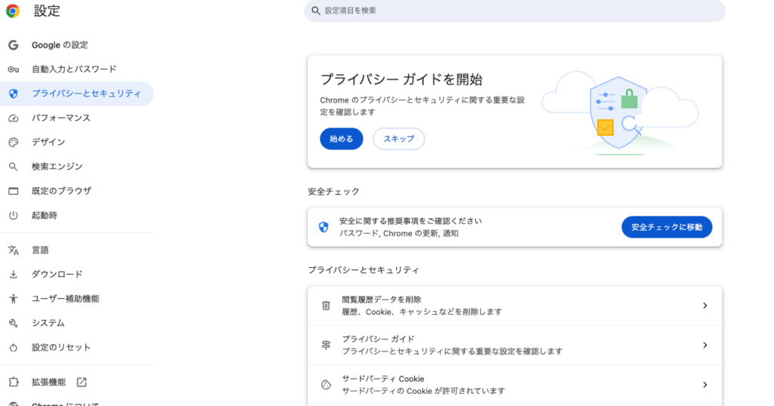Click the accessibility icon for ユーザー補助機能
The image size is (774, 406).
(x=13, y=299)
